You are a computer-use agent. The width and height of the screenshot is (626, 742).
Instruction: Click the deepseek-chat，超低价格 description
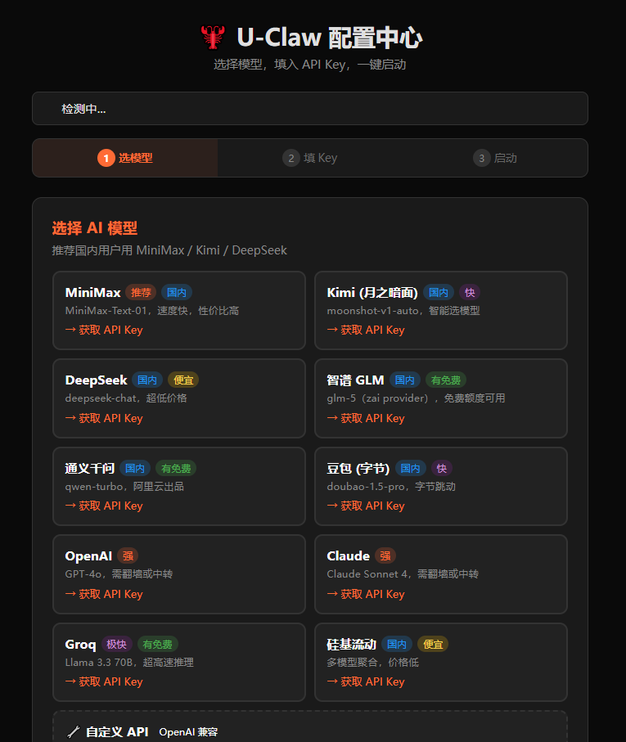(x=126, y=398)
